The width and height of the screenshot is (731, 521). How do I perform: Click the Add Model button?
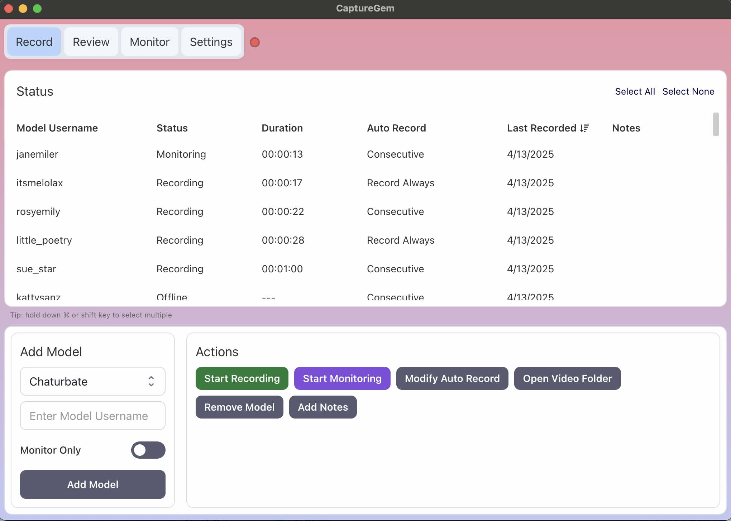[92, 484]
